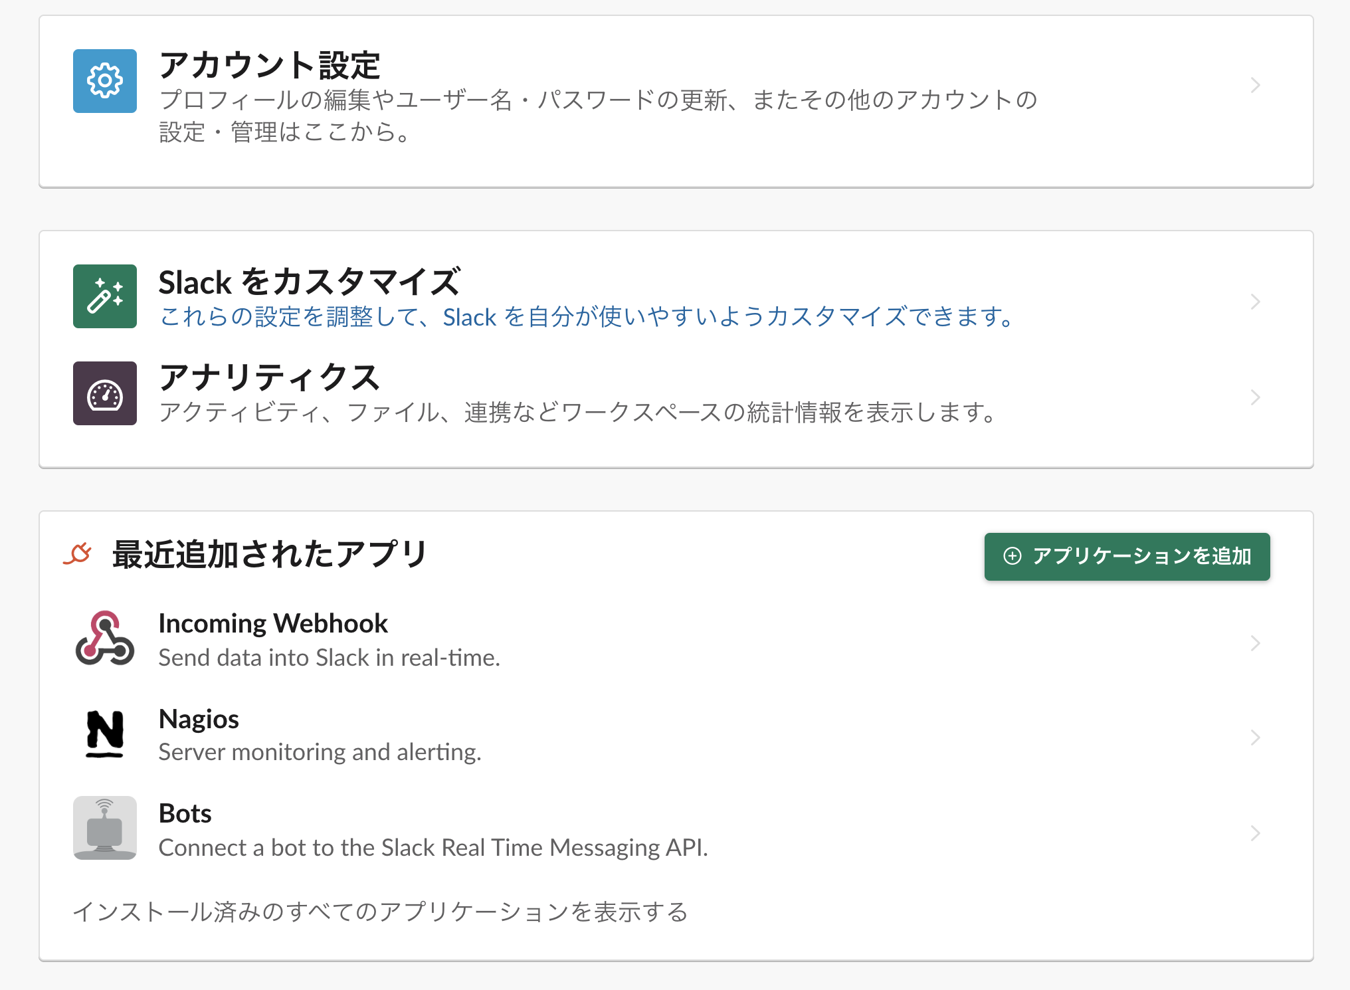Click the plus circle icon in add button

[x=1013, y=556]
